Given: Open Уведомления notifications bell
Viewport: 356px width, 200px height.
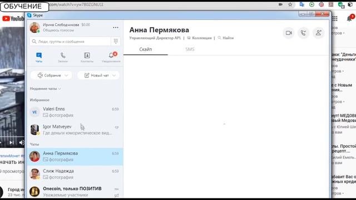Looking at the screenshot, I should 111,57.
